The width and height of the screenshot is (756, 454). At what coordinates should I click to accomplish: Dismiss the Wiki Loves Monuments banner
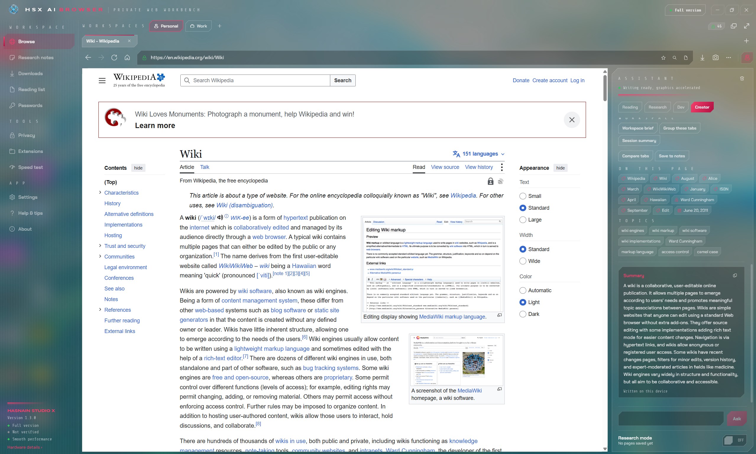[x=572, y=119]
